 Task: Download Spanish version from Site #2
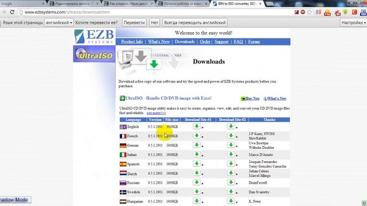pyautogui.click(x=231, y=164)
